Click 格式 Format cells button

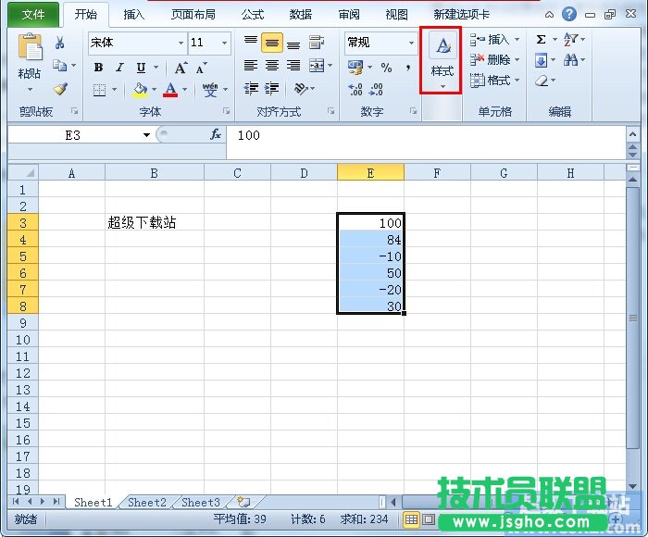coord(494,81)
